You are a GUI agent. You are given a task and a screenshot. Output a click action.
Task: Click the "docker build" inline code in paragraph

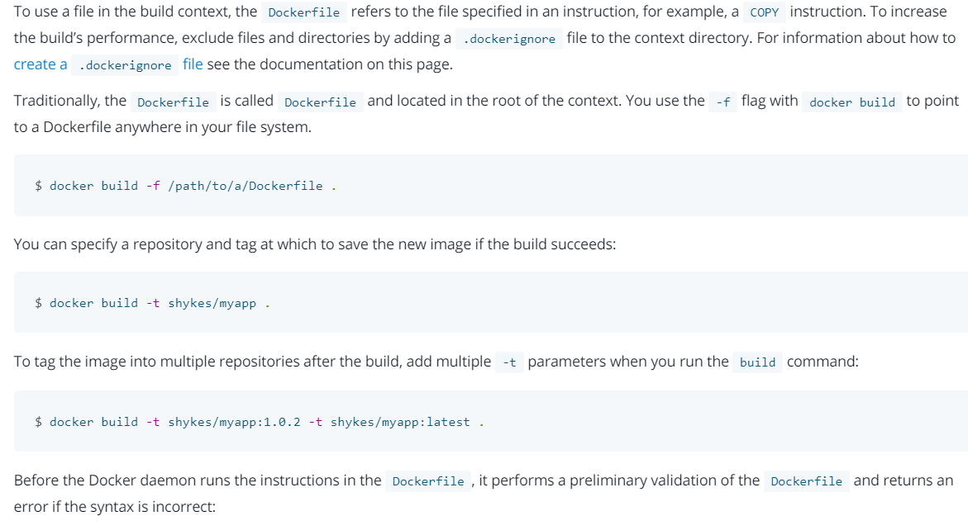point(852,102)
